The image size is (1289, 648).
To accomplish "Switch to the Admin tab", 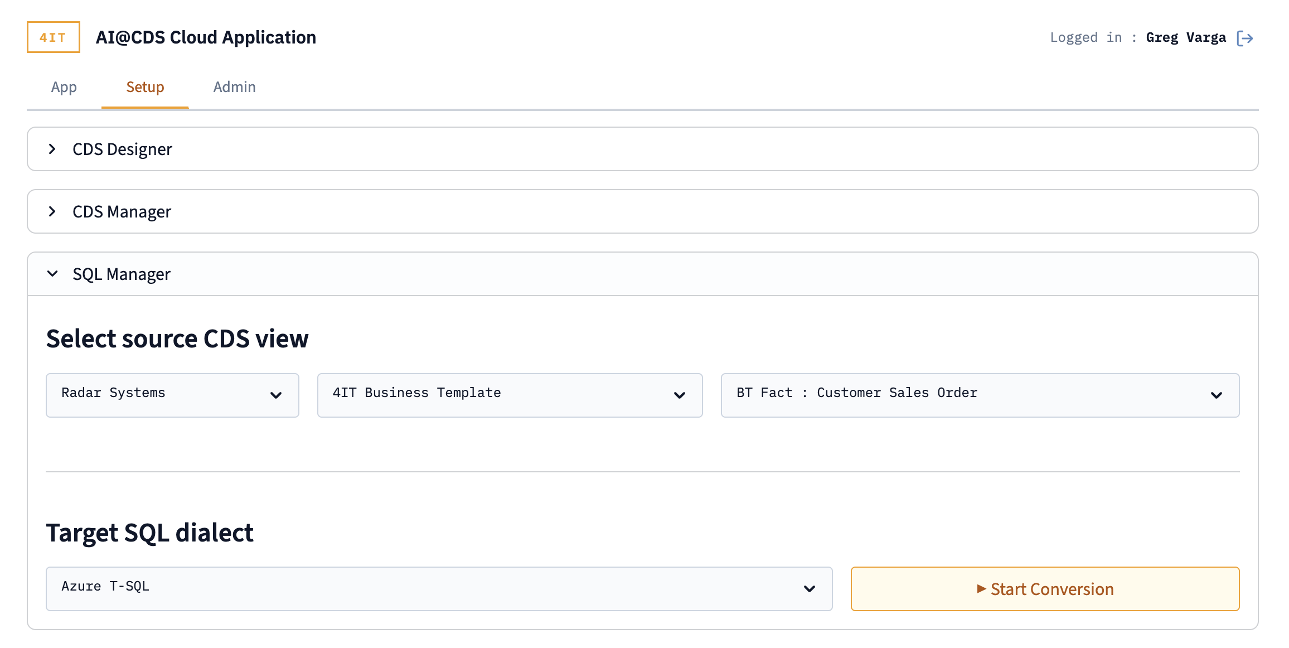I will tap(234, 87).
